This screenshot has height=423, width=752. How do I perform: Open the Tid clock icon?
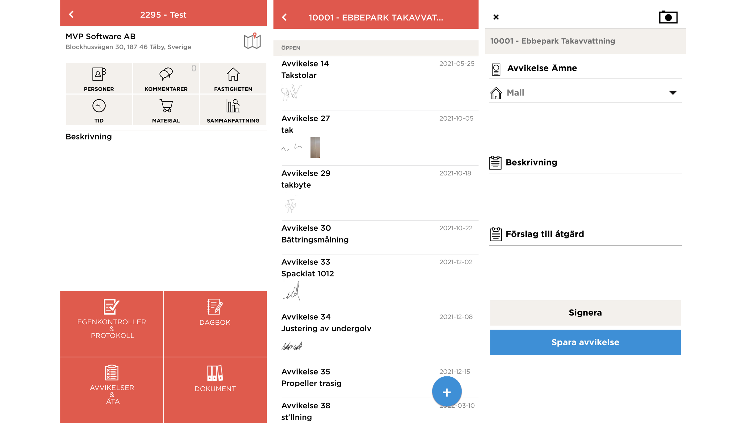99,110
